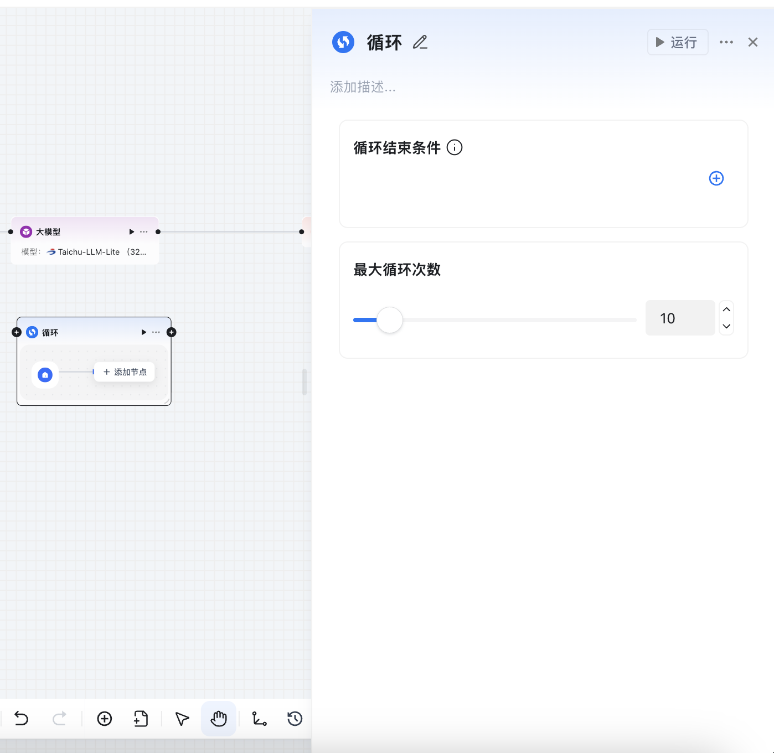Click the 添加节点 button inside loop node
This screenshot has height=753, width=774.
coord(125,372)
